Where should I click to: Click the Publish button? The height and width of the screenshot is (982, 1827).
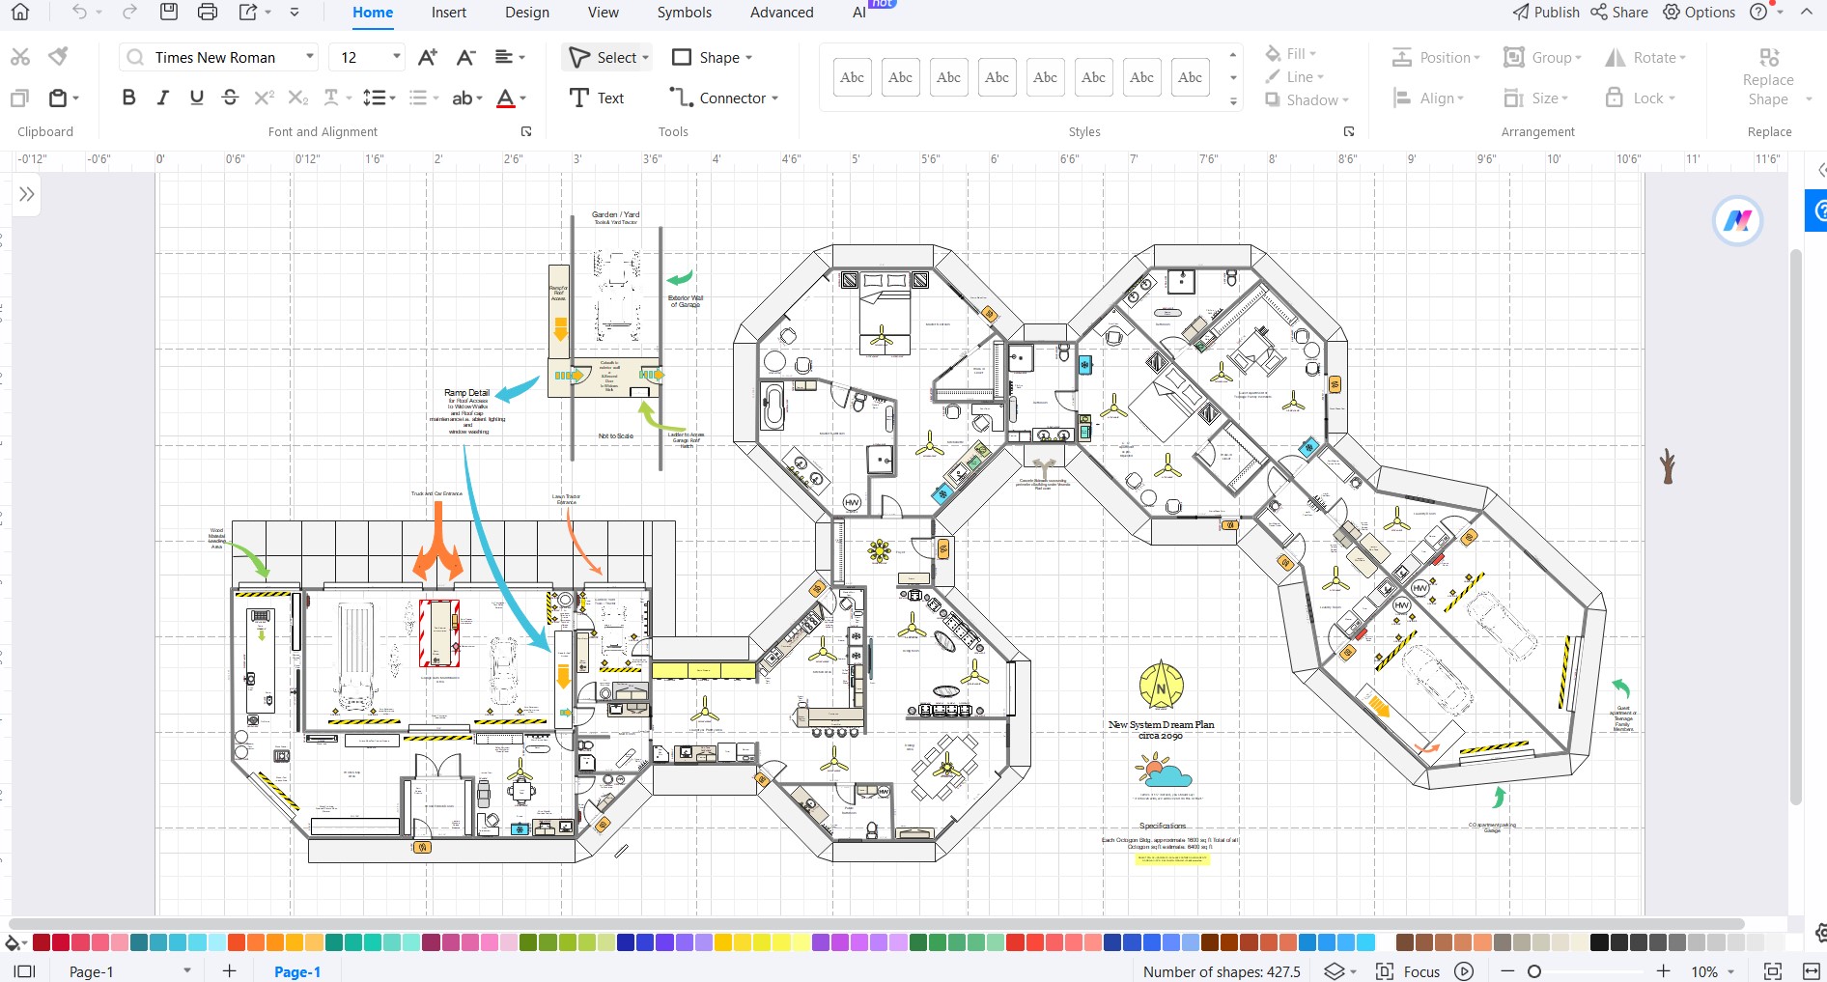point(1546,12)
